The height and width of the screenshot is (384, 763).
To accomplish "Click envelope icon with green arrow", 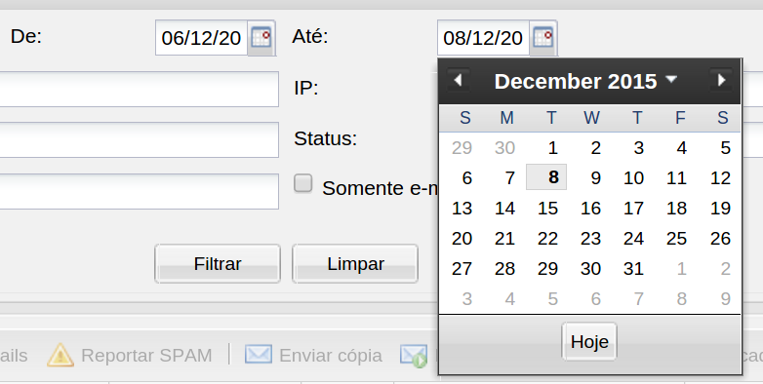I will [414, 356].
